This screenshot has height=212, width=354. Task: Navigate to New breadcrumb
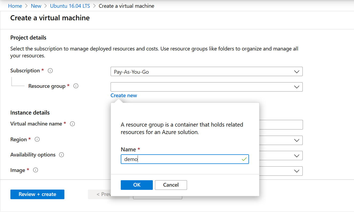pyautogui.click(x=36, y=6)
